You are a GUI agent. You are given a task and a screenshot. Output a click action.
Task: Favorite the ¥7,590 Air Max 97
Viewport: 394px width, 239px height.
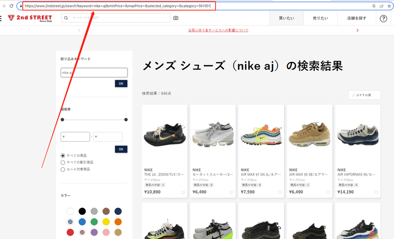tap(279, 192)
